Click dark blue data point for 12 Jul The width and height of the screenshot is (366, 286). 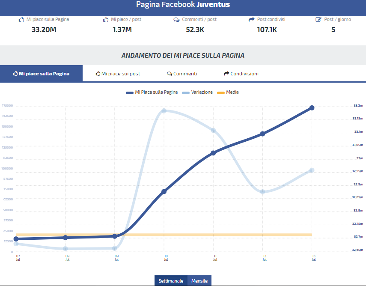[262, 134]
